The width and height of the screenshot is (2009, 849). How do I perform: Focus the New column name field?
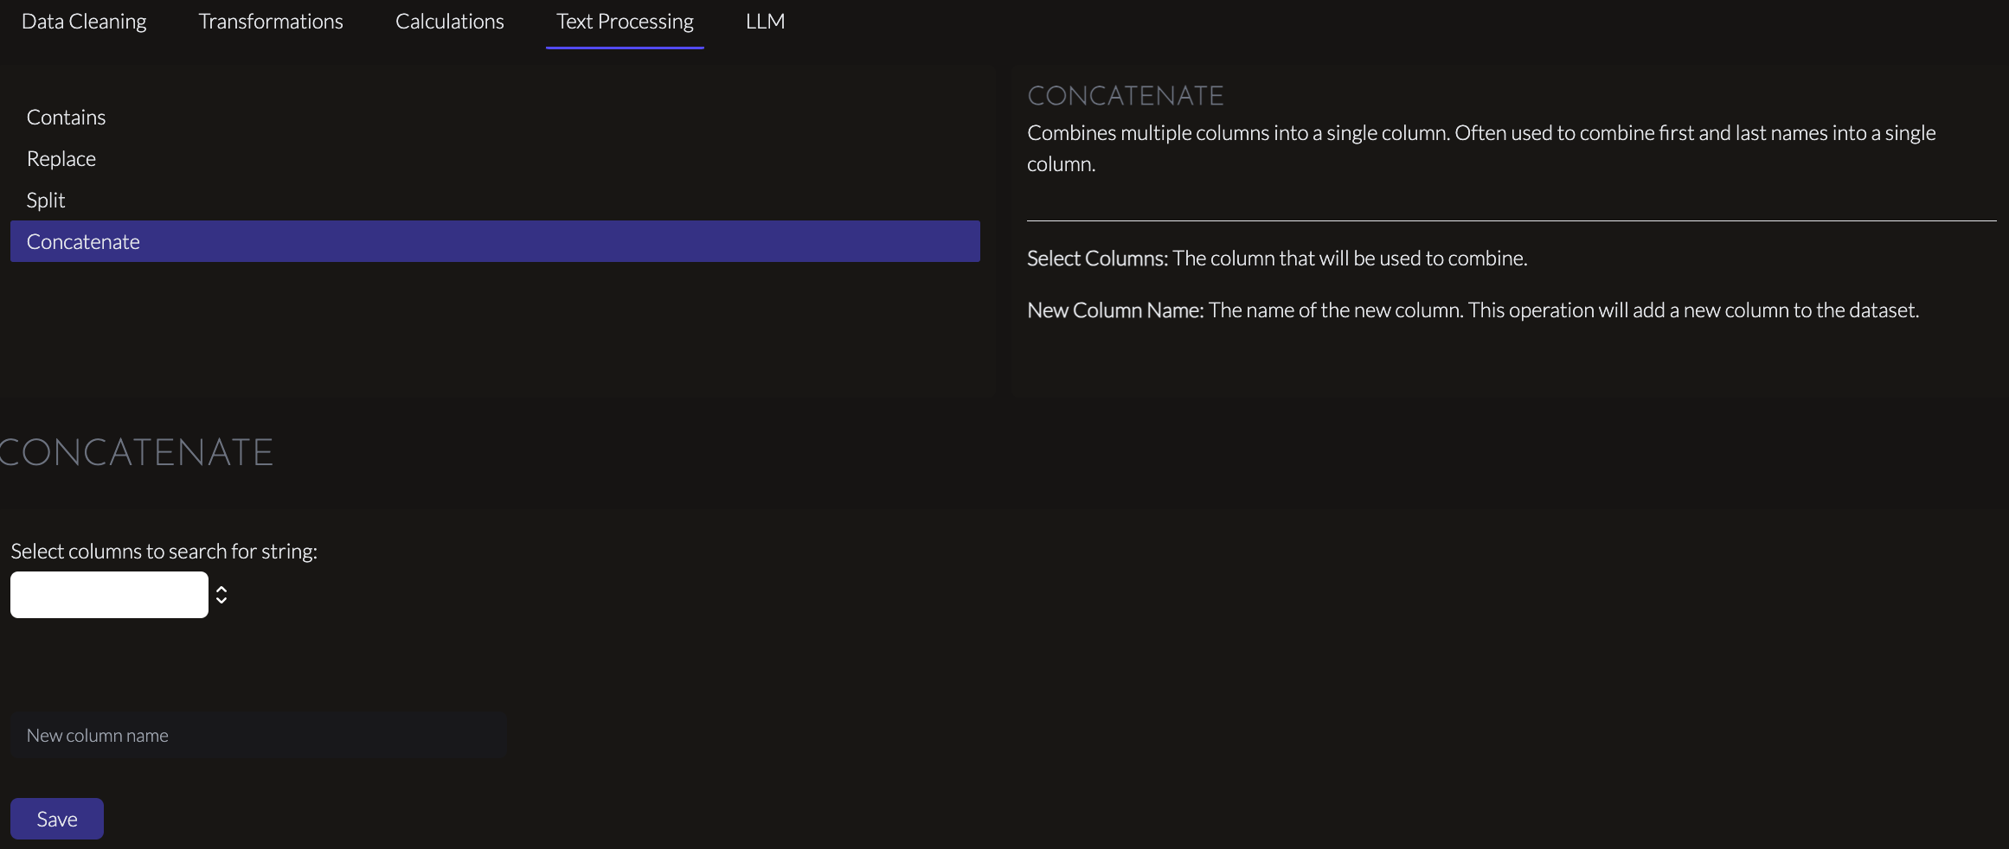pos(259,736)
